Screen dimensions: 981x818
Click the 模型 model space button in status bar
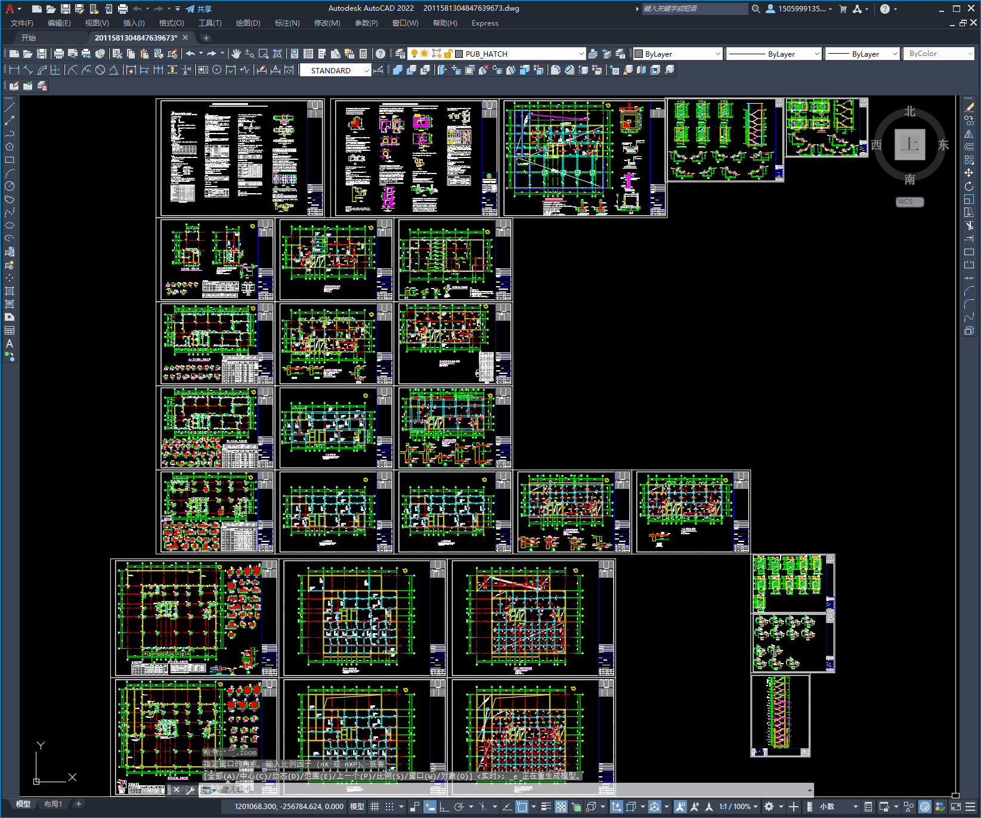[357, 807]
